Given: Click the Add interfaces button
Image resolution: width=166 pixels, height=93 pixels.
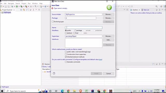Looking at the screenshot, I should [x=108, y=40].
